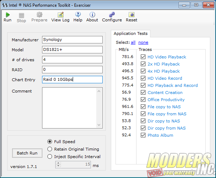
Task: Minimize the Exerciser window
Action: [184, 5]
